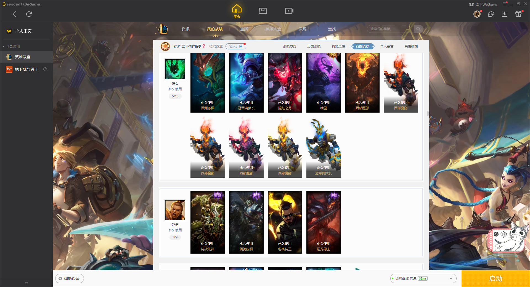Image resolution: width=530 pixels, height=287 pixels.
Task: Click download icon next to 地下城与勇士
Action: pyautogui.click(x=45, y=69)
